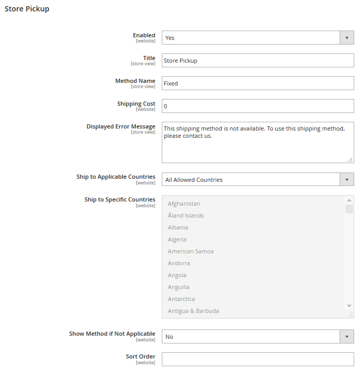
Task: Click the country list scroll-up arrow
Action: pyautogui.click(x=350, y=200)
